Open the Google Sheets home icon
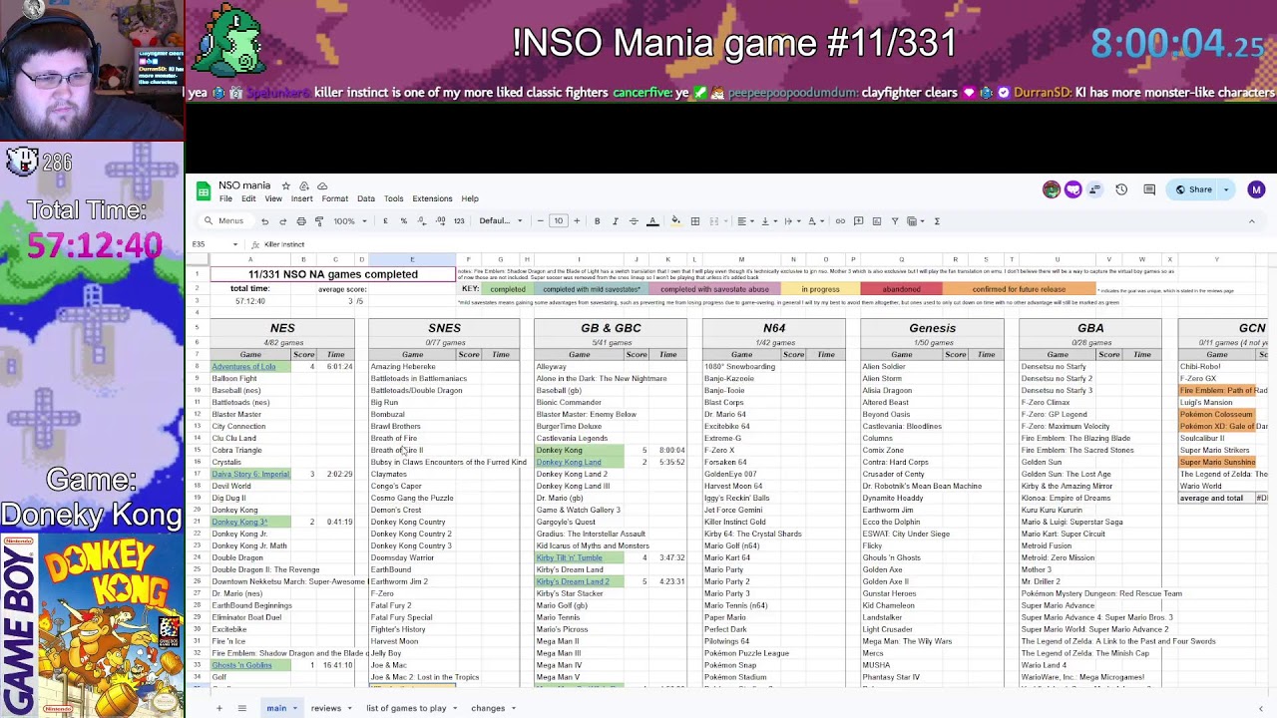 click(x=203, y=190)
